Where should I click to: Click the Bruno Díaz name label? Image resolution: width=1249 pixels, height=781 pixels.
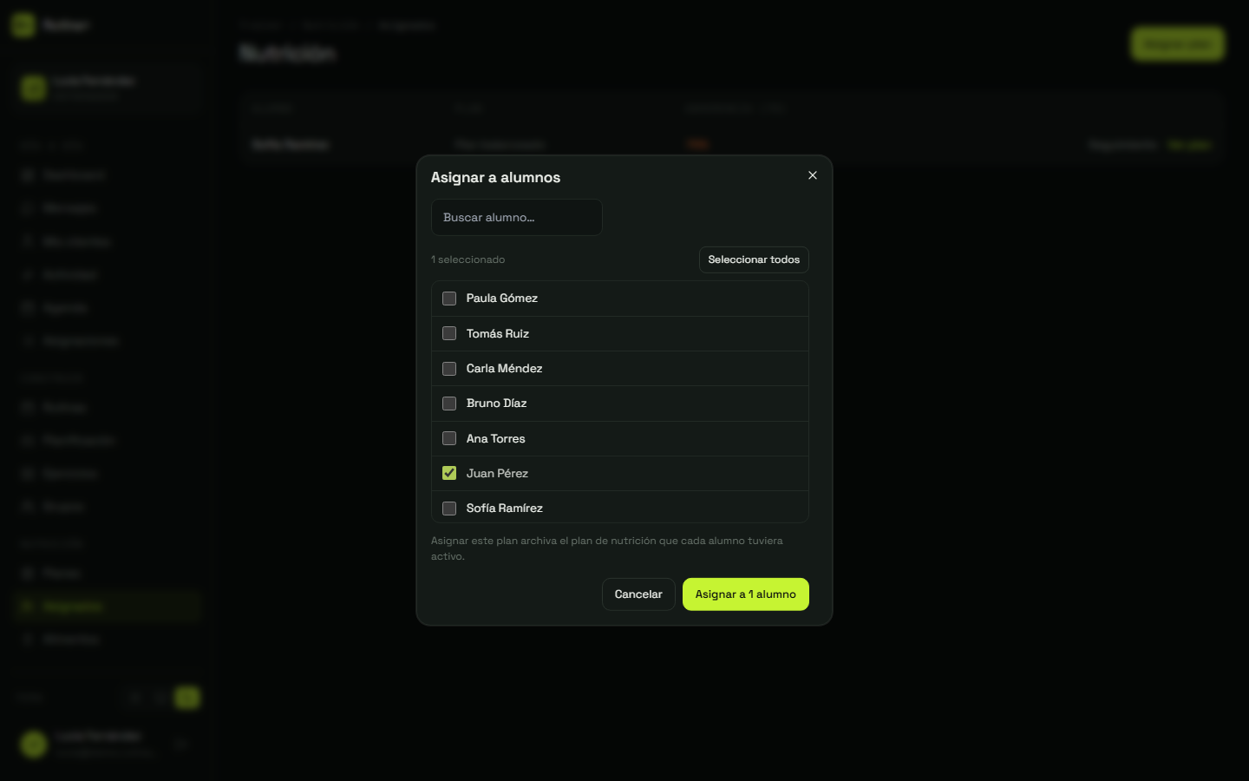pyautogui.click(x=497, y=404)
